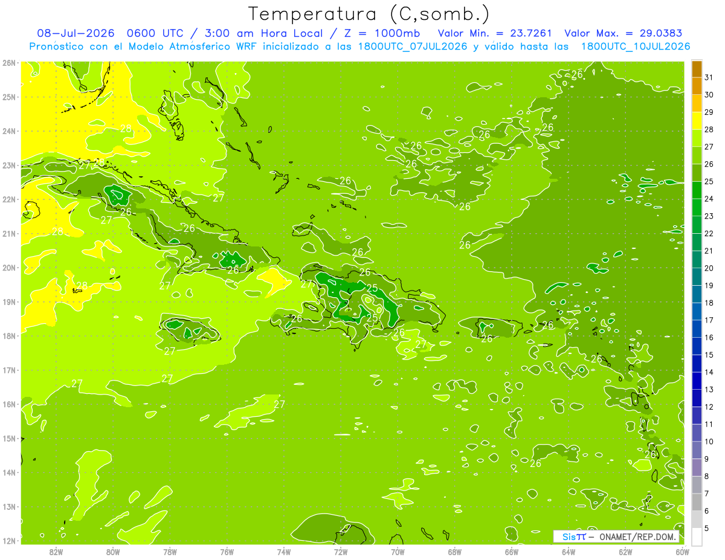Image resolution: width=725 pixels, height=560 pixels.
Task: Click the latitude label "18N"
Action: 8,336
